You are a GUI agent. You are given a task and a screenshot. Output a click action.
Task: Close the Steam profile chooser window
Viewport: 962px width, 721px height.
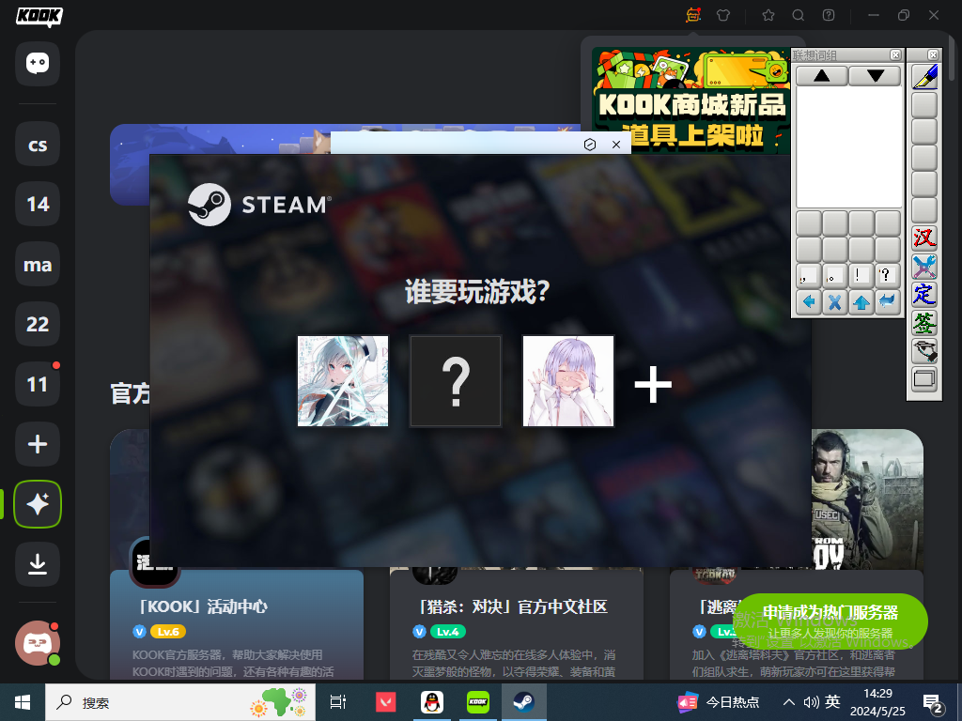[x=616, y=144]
